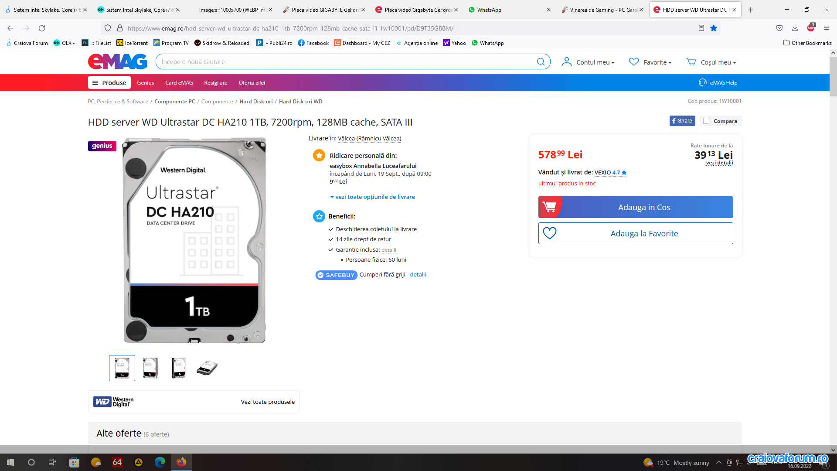
Task: Focus the eMAG search field
Action: (347, 62)
